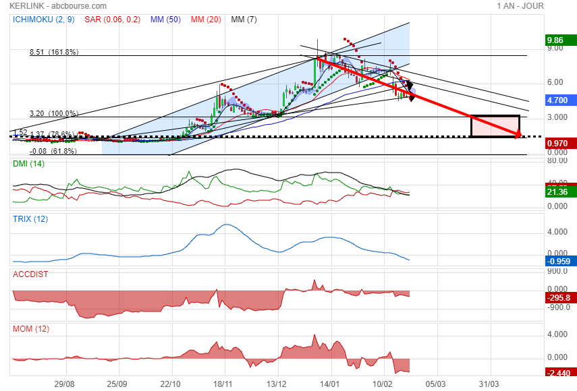
Task: Select the 1 AN - JOUR period label
Action: 520,6
